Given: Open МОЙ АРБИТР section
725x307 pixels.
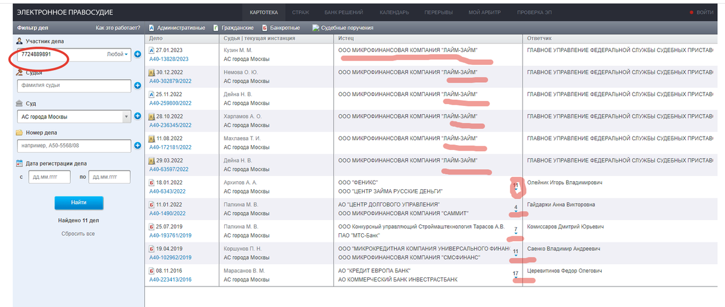Looking at the screenshot, I should (x=485, y=12).
